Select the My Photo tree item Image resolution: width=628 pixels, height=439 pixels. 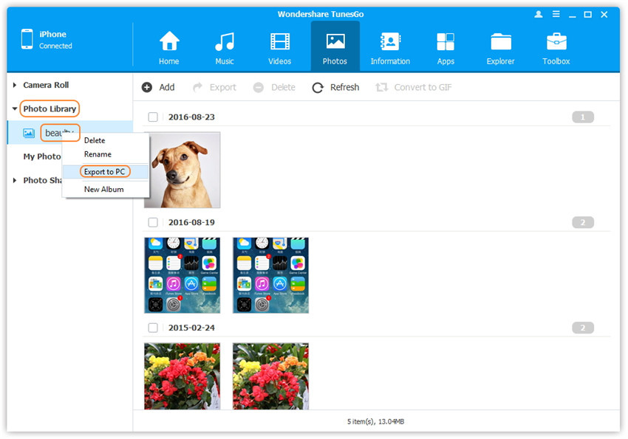(x=42, y=156)
